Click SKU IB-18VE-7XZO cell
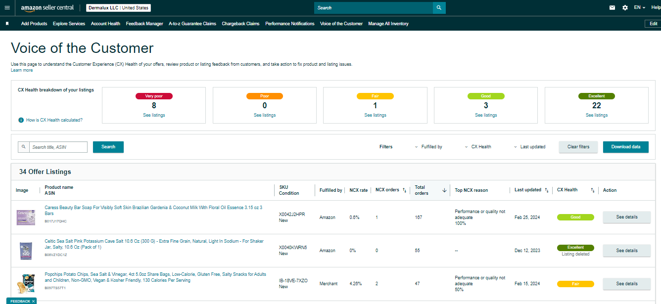 pyautogui.click(x=293, y=281)
